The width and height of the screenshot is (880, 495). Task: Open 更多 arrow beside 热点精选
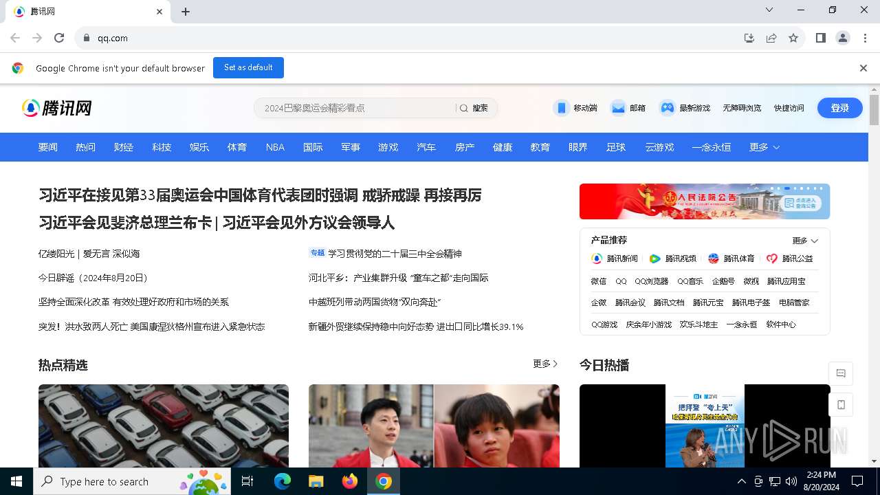click(545, 364)
